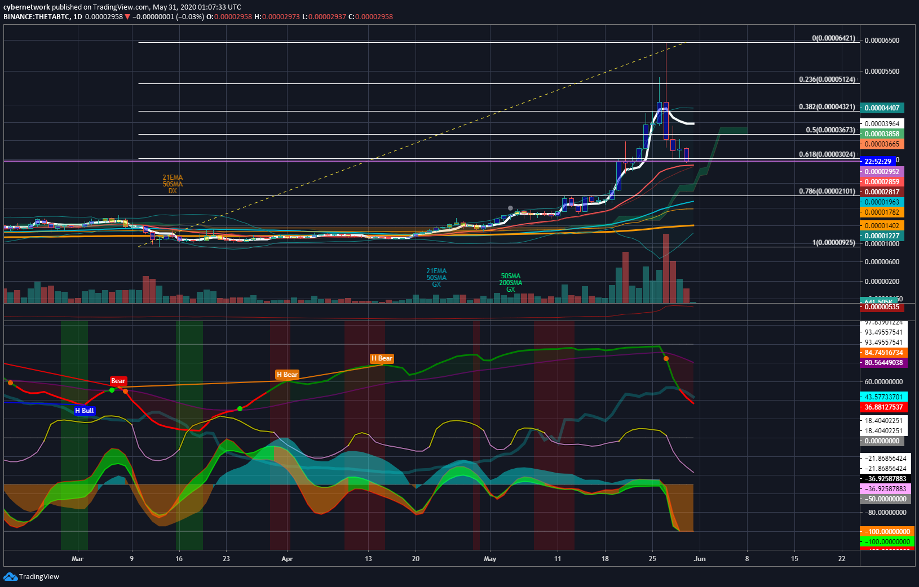Click the orange 0.00001402 price tag
Viewport: 919px width, 587px height.
(882, 226)
